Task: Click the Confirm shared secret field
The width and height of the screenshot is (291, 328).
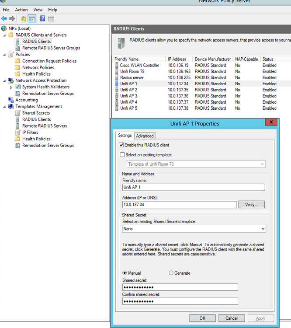Action: (180, 301)
